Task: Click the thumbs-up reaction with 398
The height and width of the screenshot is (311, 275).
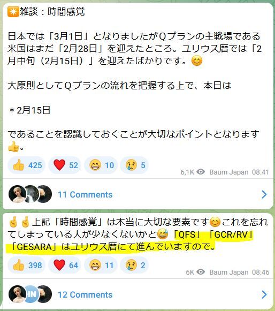Action: tap(27, 265)
